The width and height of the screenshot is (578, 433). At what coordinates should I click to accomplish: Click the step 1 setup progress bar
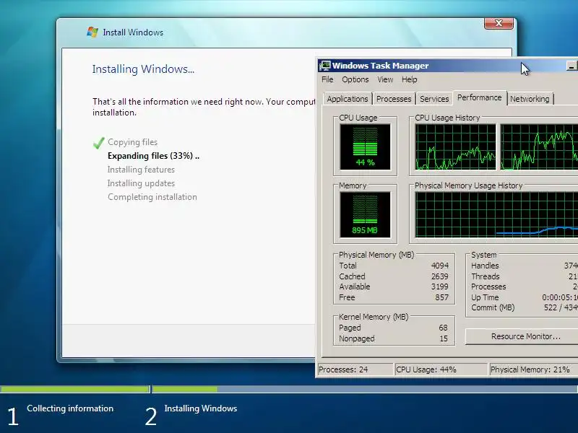click(x=75, y=389)
